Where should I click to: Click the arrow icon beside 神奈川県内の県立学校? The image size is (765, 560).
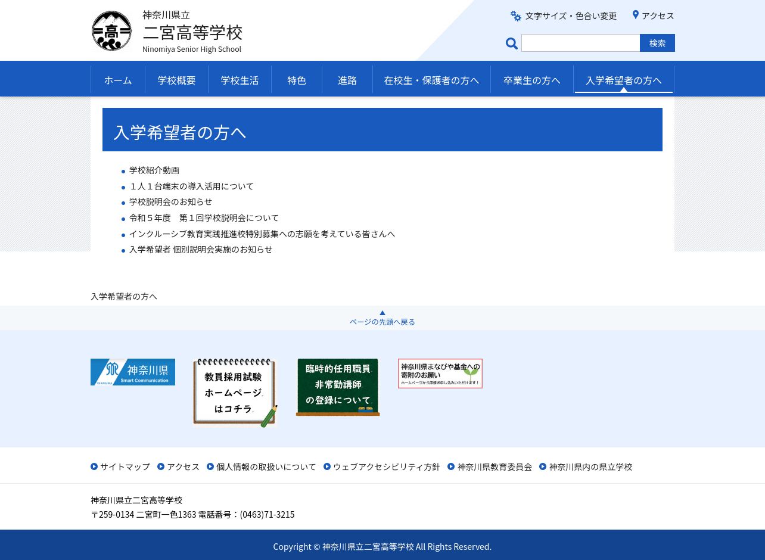click(x=543, y=466)
